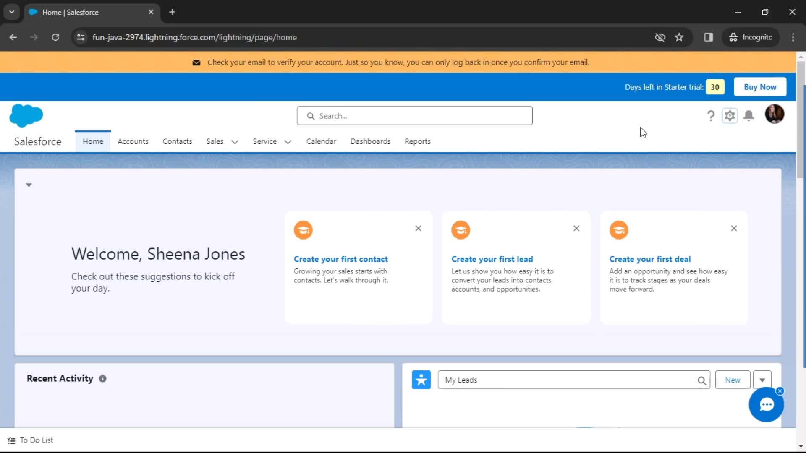This screenshot has height=453, width=806.
Task: Reload the page with refresh icon
Action: pyautogui.click(x=55, y=37)
